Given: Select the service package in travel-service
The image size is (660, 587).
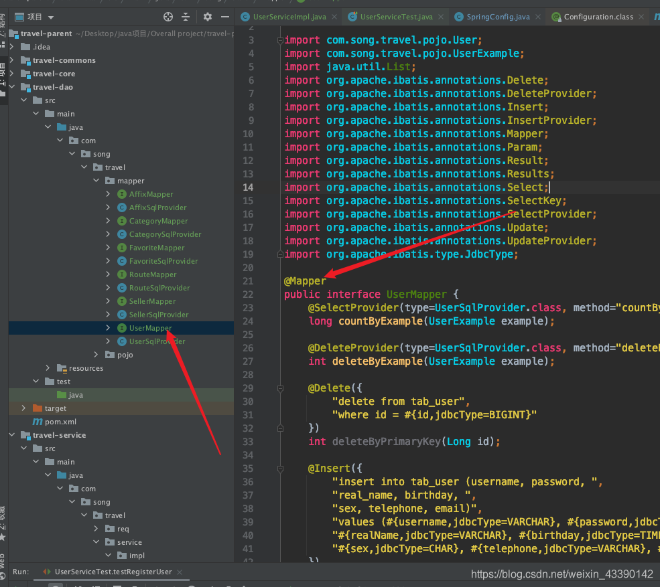Looking at the screenshot, I should (129, 542).
